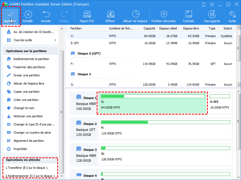Choose Fusionner des partitions
The height and width of the screenshot is (180, 241).
(x=29, y=67)
